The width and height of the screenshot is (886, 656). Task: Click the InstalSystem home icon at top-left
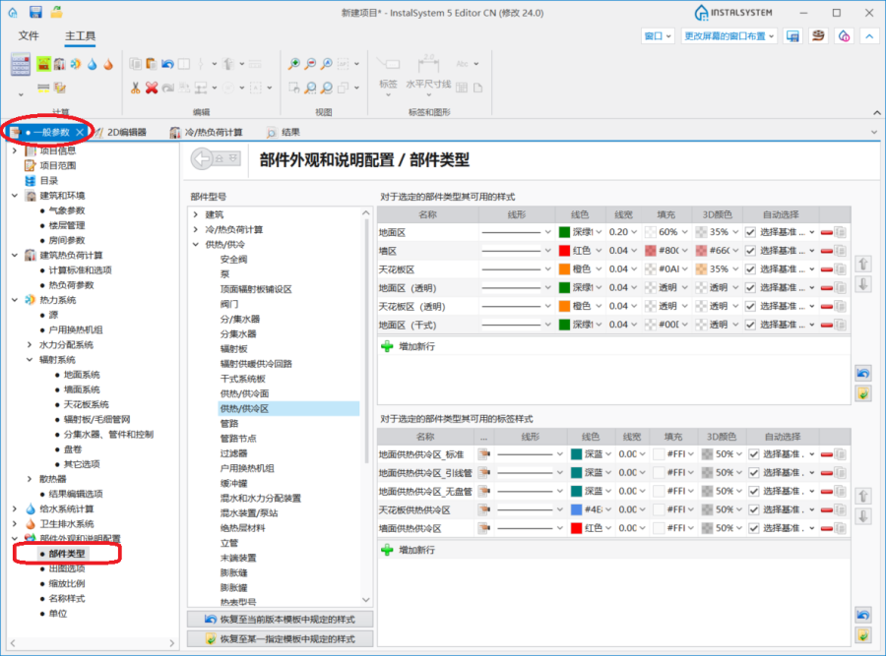click(13, 12)
